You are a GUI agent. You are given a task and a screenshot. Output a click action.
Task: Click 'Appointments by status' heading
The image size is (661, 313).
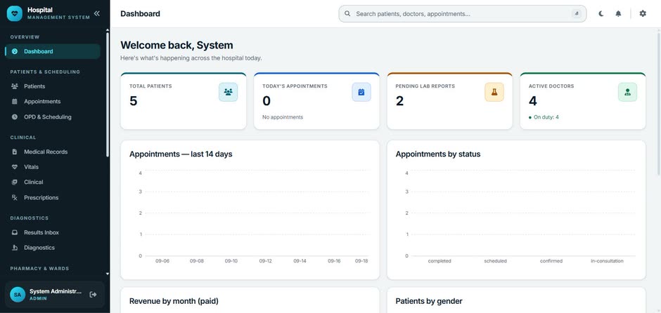point(438,154)
